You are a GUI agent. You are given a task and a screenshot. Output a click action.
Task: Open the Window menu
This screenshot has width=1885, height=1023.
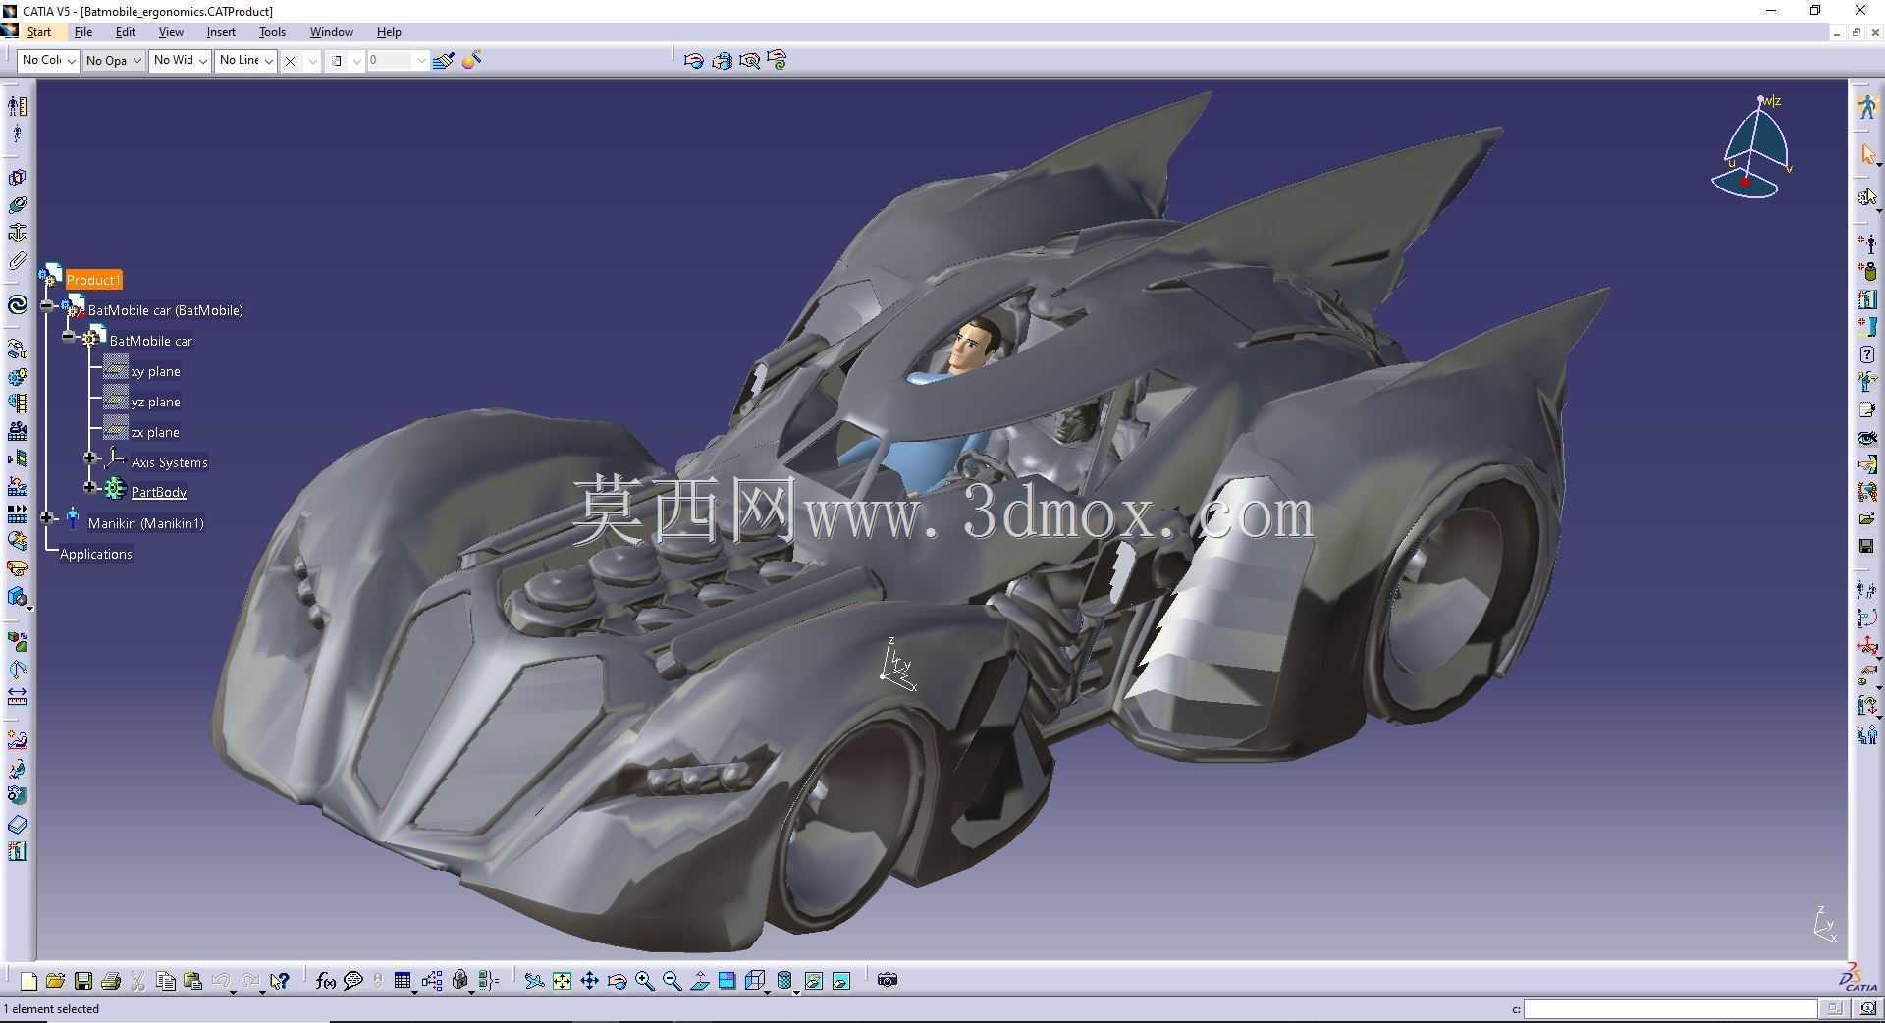[331, 32]
